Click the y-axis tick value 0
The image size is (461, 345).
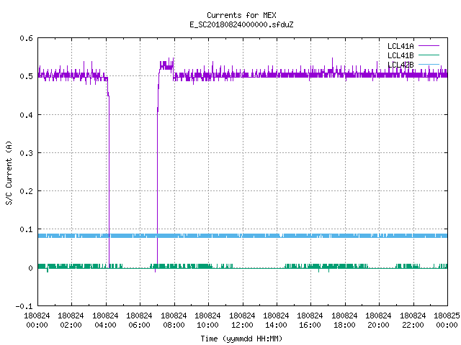click(30, 268)
